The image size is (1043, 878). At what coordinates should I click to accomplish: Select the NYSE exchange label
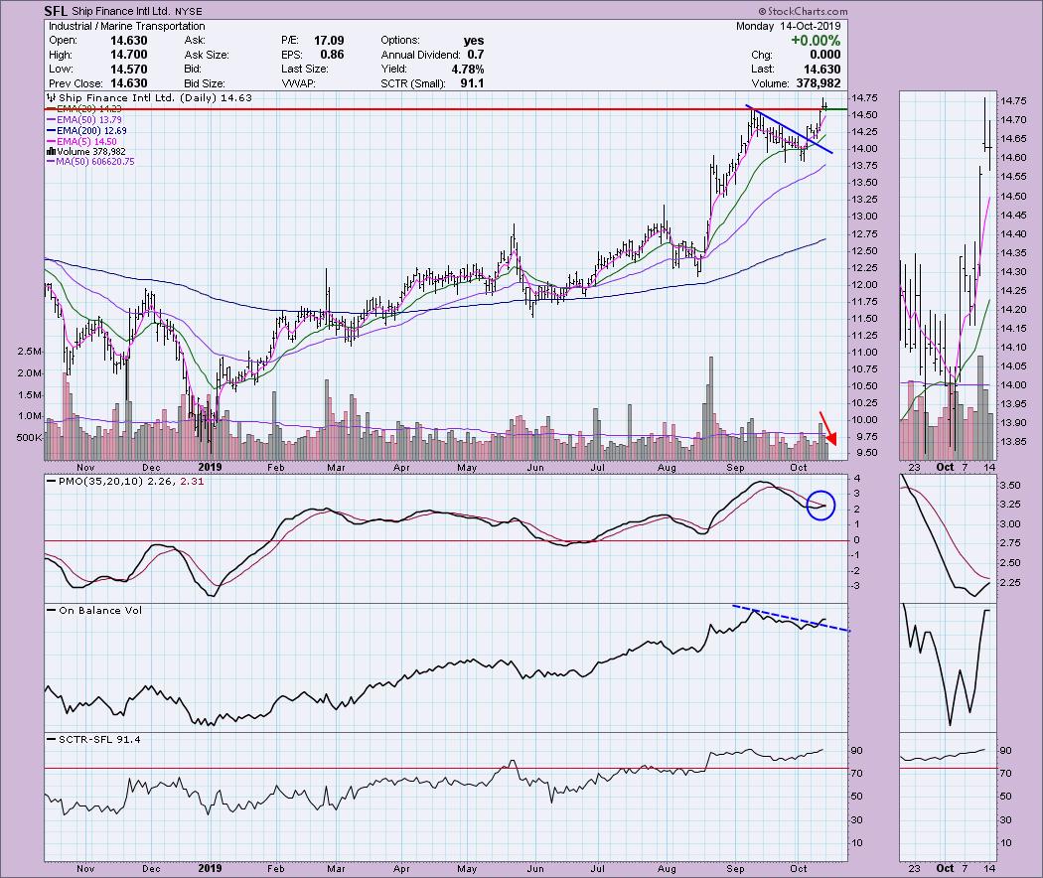coord(189,11)
